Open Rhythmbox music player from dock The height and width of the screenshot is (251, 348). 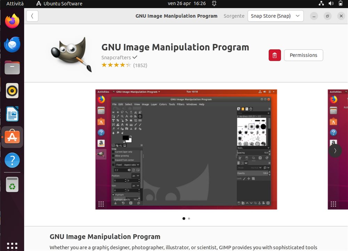[12, 91]
